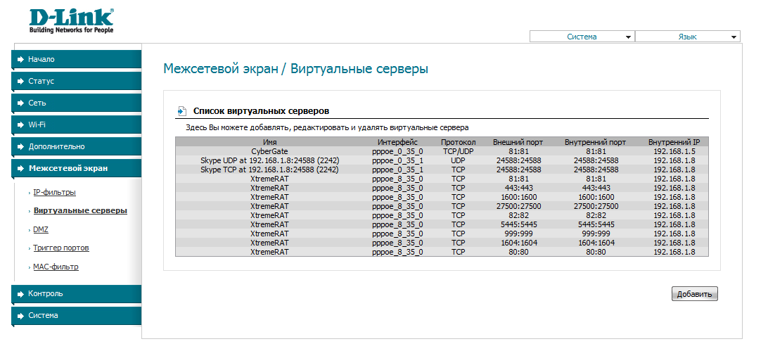This screenshot has height=351, width=768.
Task: Select Виртуальные серверы submenu link
Action: (x=80, y=210)
